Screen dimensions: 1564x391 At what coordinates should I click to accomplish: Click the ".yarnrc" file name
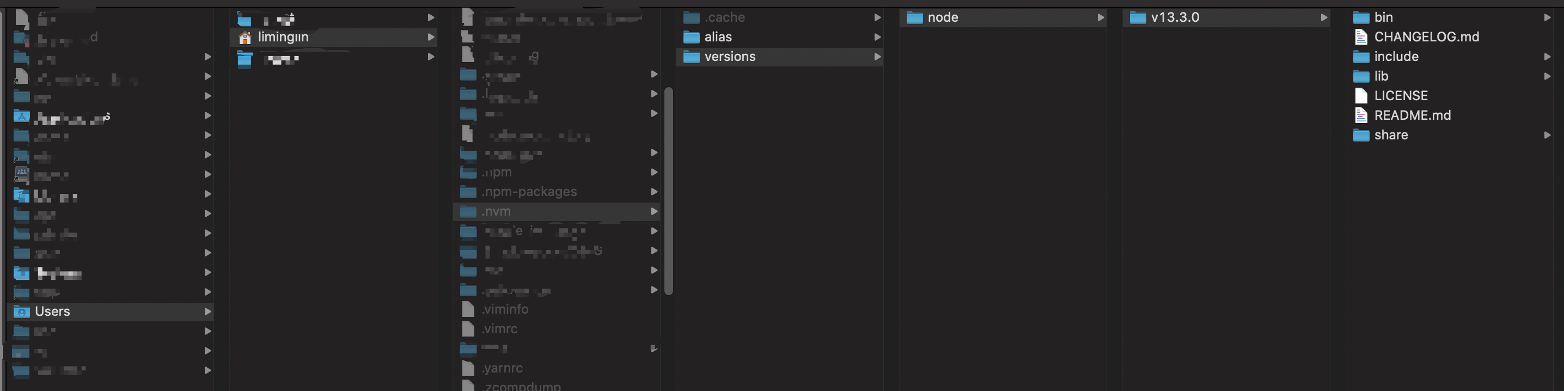pos(502,368)
